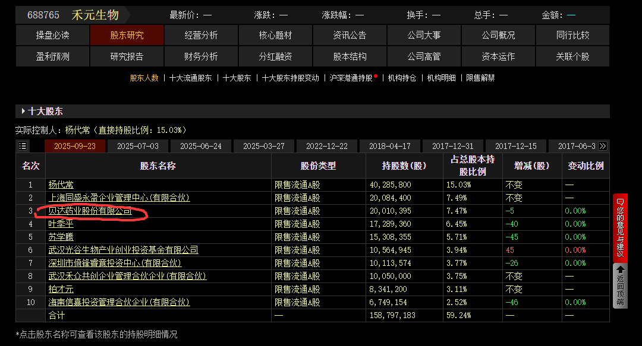Open 武汉禾众共创企业管理合伙企业 details
The image size is (642, 346).
pos(127,276)
